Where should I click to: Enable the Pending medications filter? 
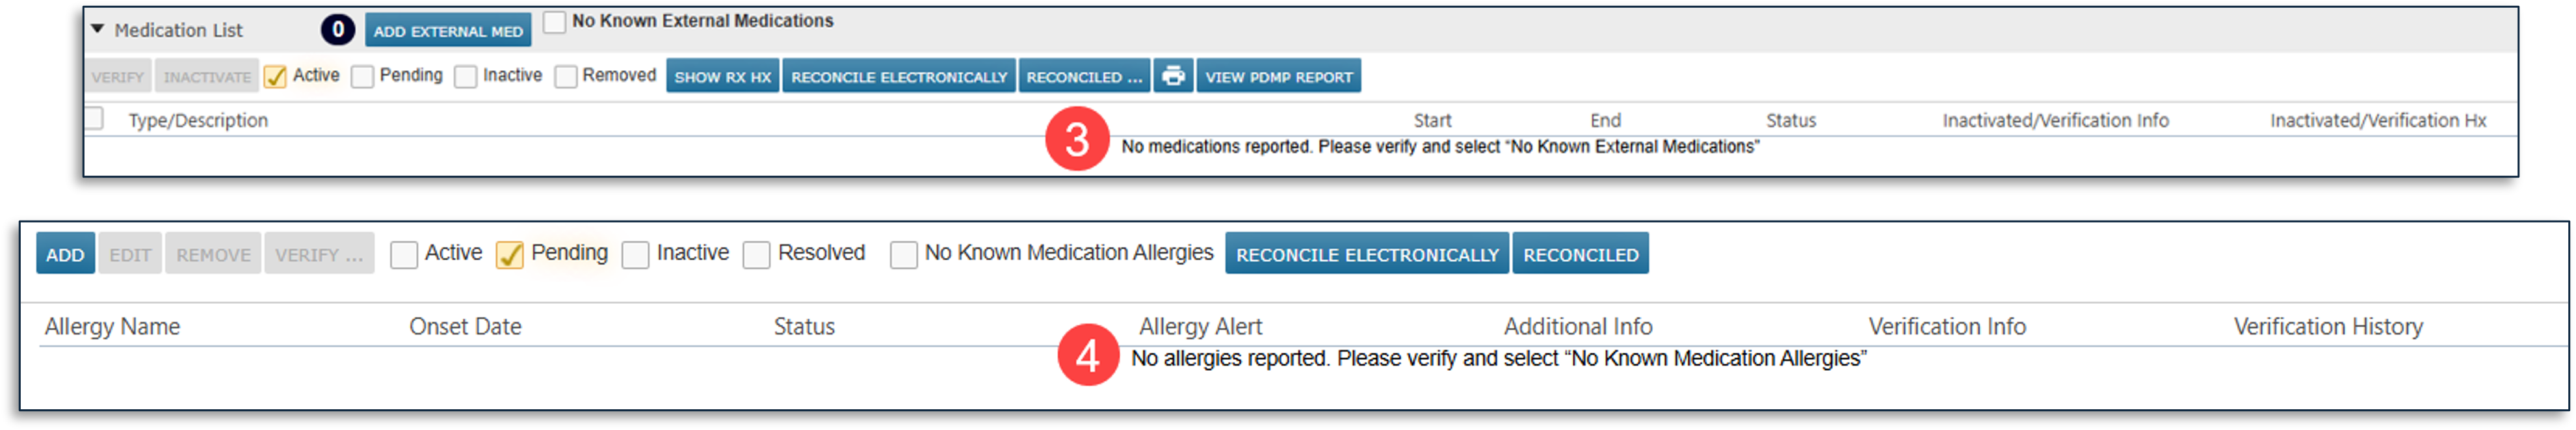363,76
